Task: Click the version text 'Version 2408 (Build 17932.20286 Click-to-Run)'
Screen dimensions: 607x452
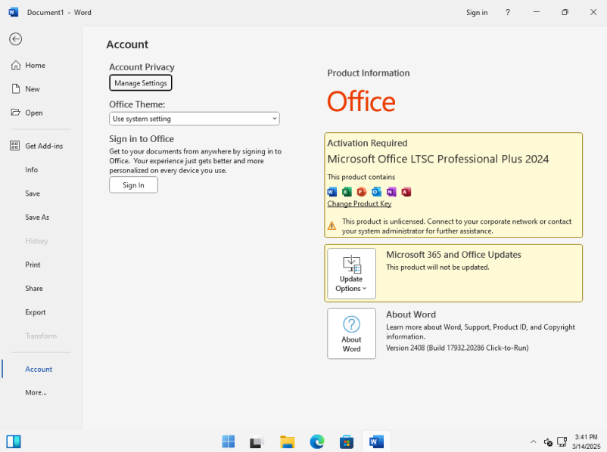Action: (x=457, y=348)
